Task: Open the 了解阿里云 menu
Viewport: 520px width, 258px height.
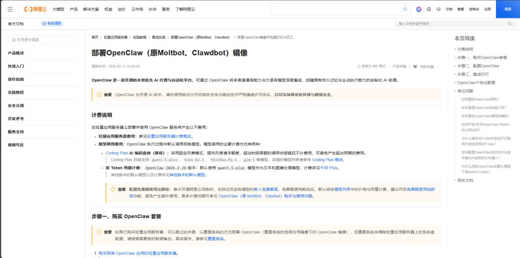Action: point(185,9)
